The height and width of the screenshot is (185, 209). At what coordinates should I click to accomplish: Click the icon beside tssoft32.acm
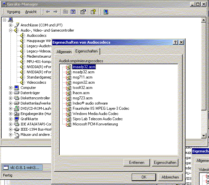[x=68, y=88]
